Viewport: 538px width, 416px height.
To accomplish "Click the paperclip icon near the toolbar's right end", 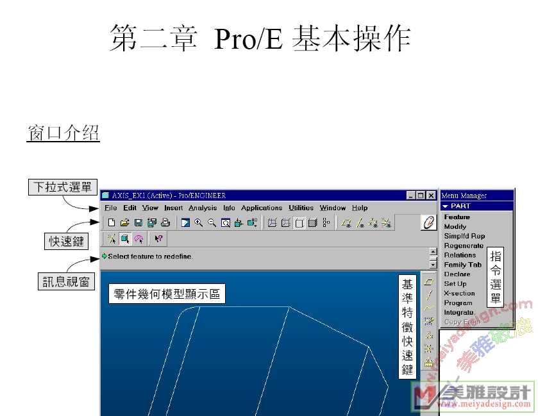I will click(x=428, y=222).
